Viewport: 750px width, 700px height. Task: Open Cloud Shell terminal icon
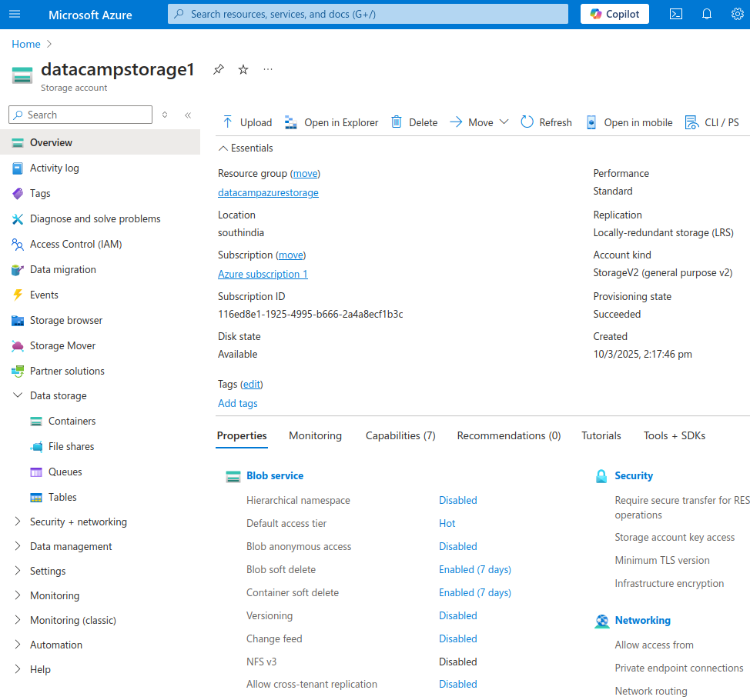pyautogui.click(x=676, y=14)
